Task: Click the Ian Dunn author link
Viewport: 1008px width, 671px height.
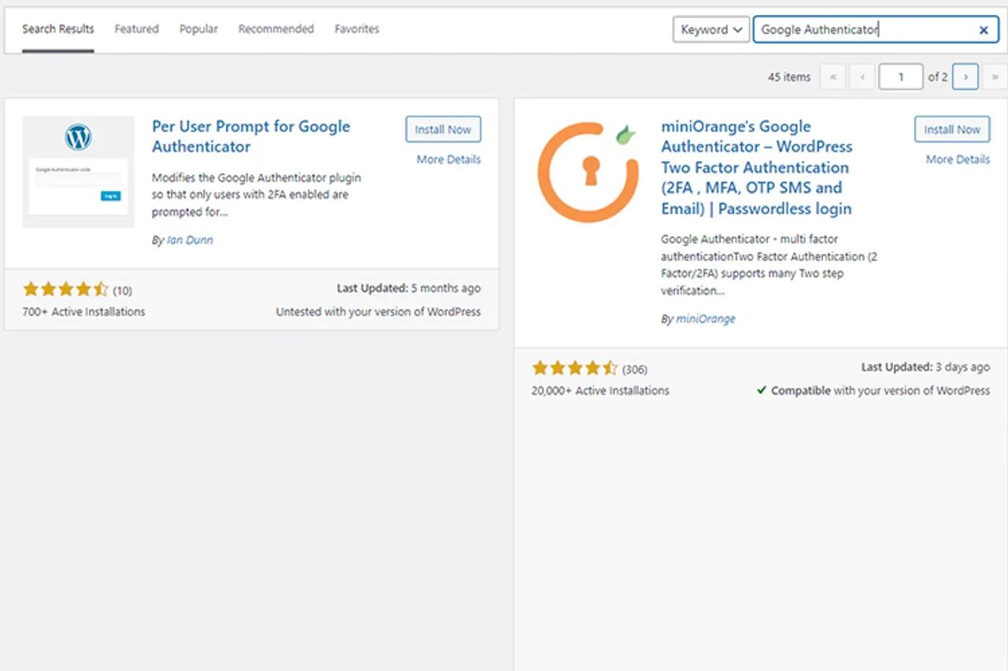Action: (x=190, y=240)
